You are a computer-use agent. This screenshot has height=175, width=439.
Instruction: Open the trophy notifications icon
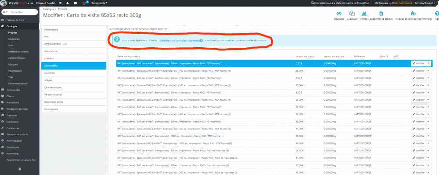click(84, 3)
